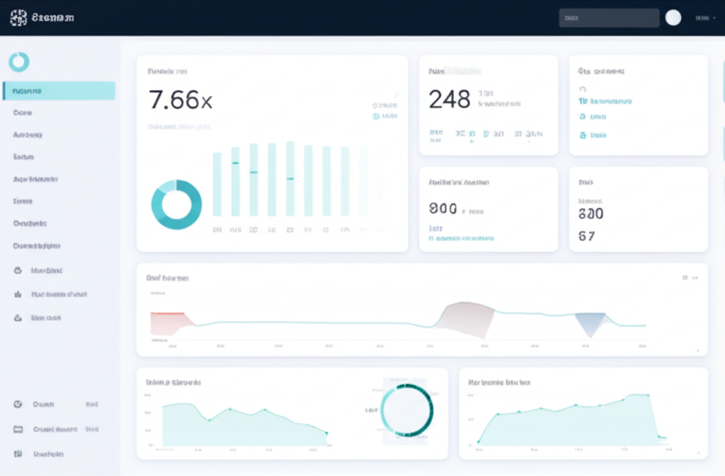
Task: Select the highlighted active sidebar menu item
Action: pyautogui.click(x=59, y=91)
